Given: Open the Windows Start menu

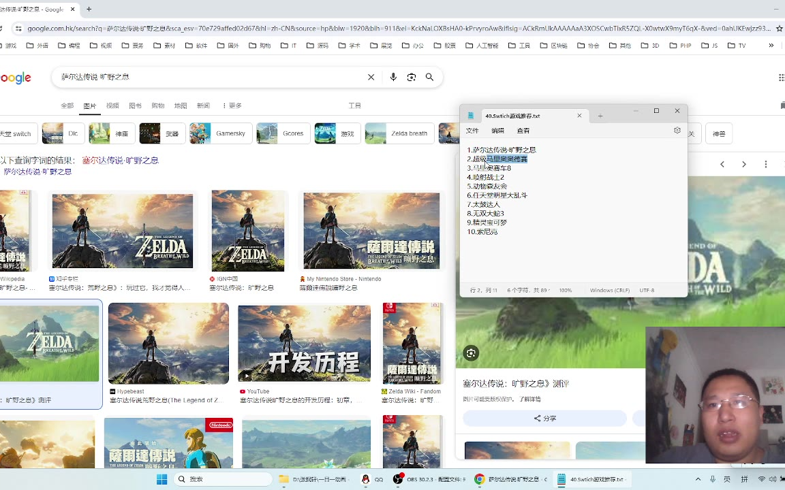Looking at the screenshot, I should click(x=161, y=479).
